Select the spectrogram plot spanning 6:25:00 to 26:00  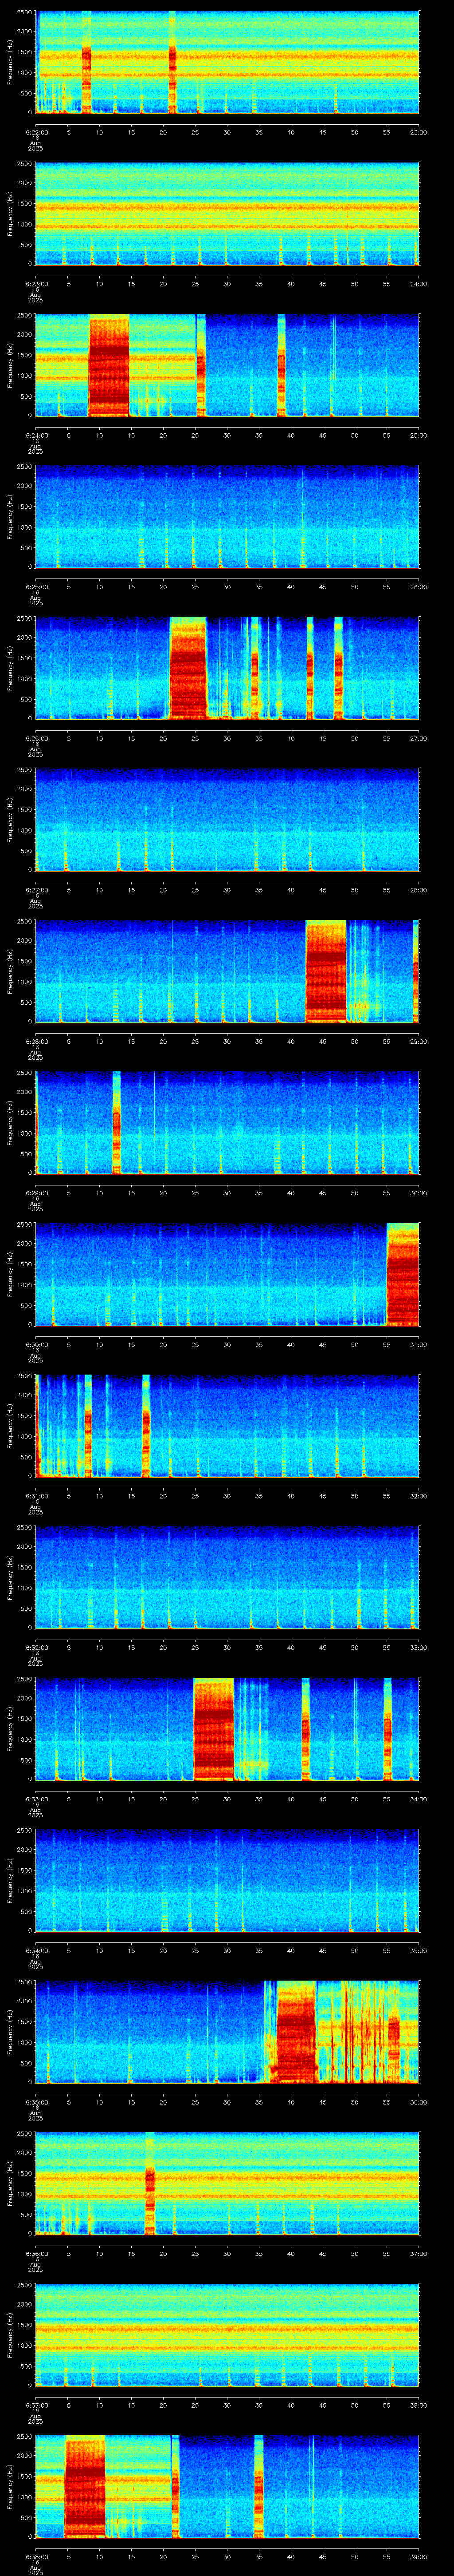(227, 517)
